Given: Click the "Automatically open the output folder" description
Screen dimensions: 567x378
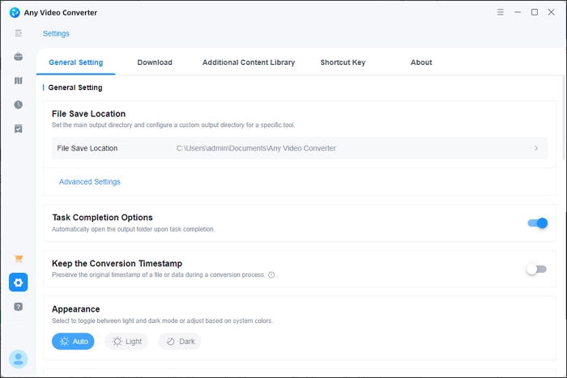Looking at the screenshot, I should (133, 229).
